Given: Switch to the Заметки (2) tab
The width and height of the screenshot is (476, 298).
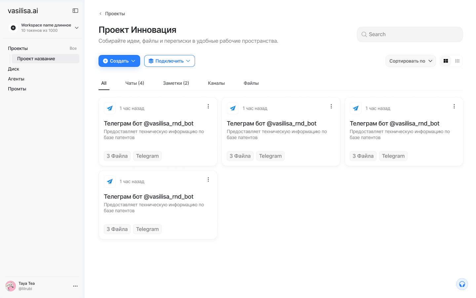Looking at the screenshot, I should click(176, 83).
